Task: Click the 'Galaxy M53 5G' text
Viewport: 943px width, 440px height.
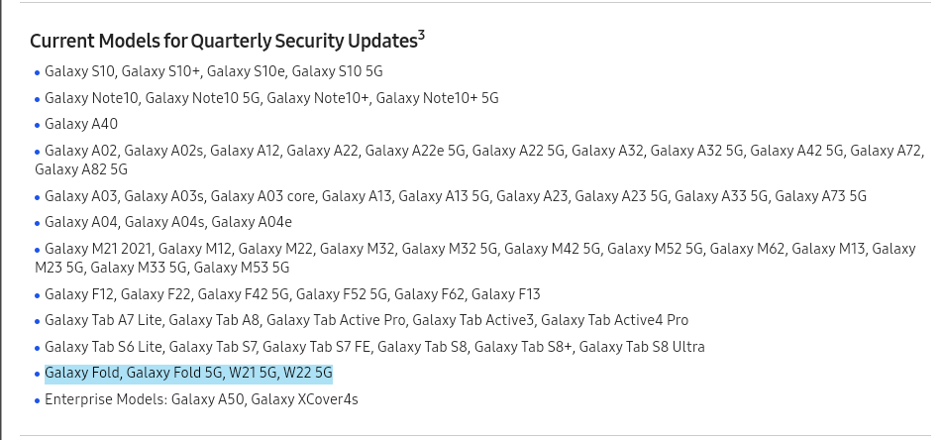Action: (242, 268)
